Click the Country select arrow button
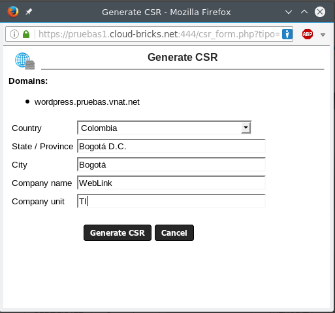This screenshot has height=313, width=335. click(x=246, y=128)
